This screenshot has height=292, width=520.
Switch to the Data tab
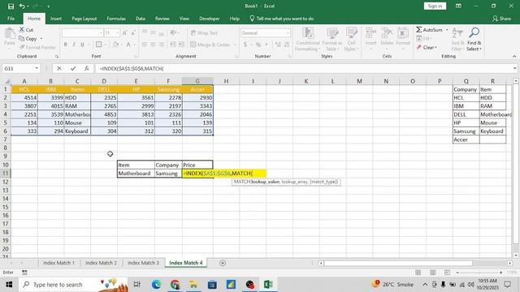pyautogui.click(x=141, y=19)
